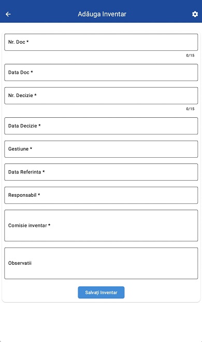Screen dimensions: 202x342
Task: Open the Data Doc date field
Action: pyautogui.click(x=101, y=73)
